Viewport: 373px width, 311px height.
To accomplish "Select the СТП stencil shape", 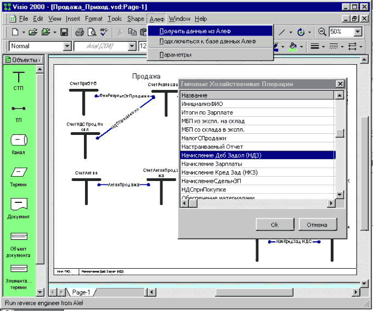I will click(18, 81).
